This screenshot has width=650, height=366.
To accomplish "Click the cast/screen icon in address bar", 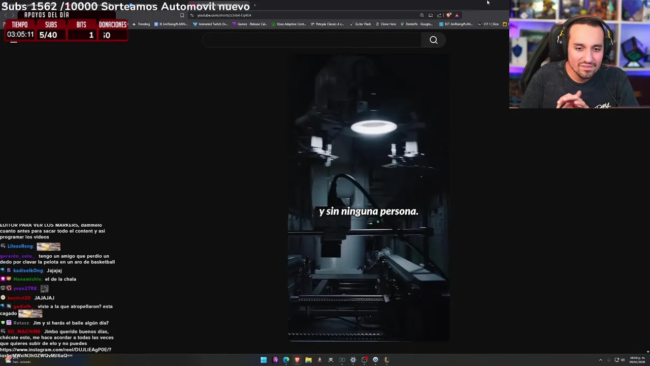I will (430, 15).
